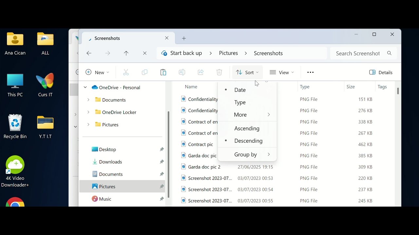Open the Group by submenu

tap(247, 155)
